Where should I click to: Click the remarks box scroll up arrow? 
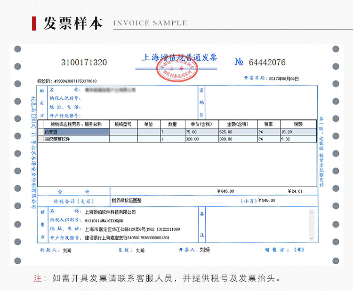tap(312, 212)
